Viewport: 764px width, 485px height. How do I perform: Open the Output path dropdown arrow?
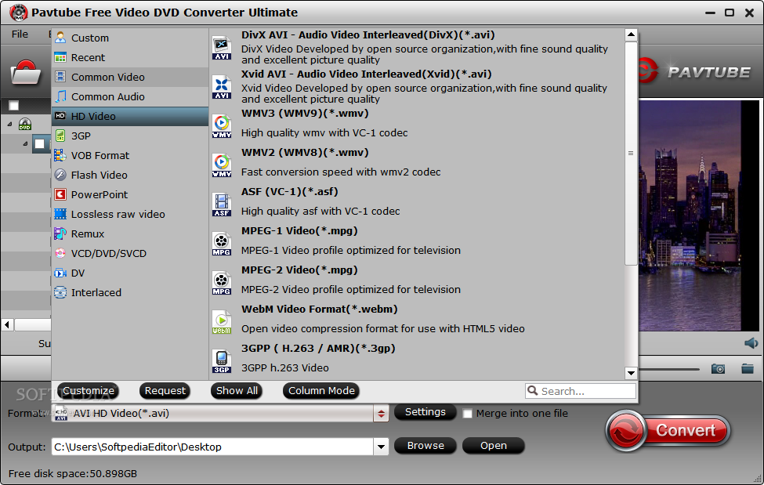click(381, 447)
